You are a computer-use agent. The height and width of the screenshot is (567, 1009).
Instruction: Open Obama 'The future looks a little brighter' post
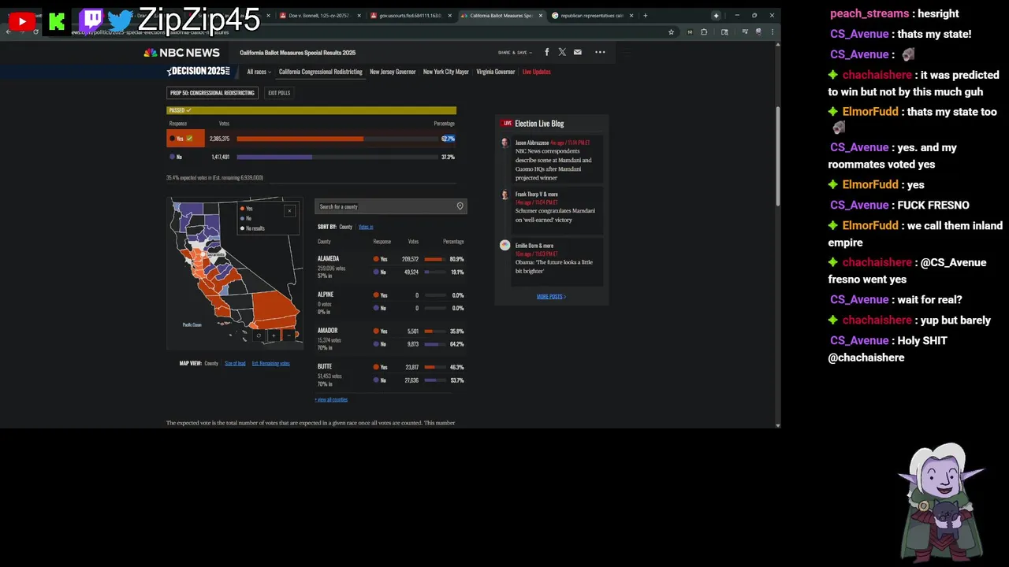tap(554, 266)
